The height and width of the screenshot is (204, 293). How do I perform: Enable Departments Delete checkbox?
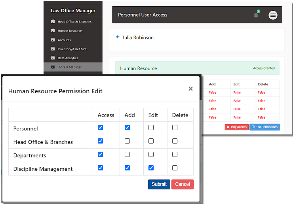175,155
